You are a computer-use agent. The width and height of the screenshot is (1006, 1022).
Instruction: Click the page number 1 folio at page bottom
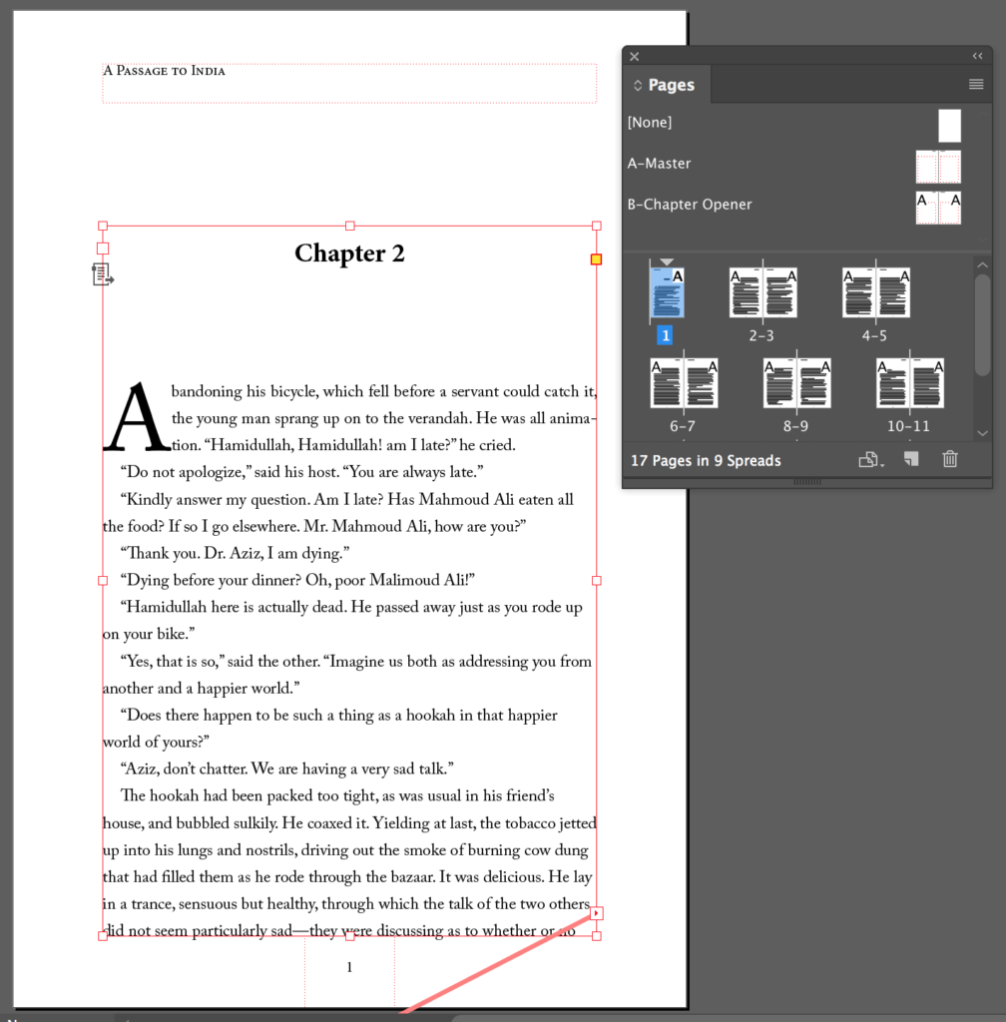pyautogui.click(x=349, y=967)
